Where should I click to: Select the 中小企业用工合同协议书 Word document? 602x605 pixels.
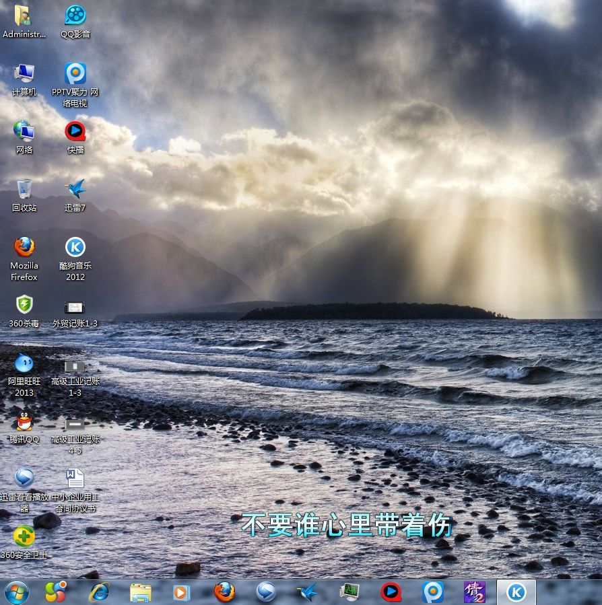[75, 490]
